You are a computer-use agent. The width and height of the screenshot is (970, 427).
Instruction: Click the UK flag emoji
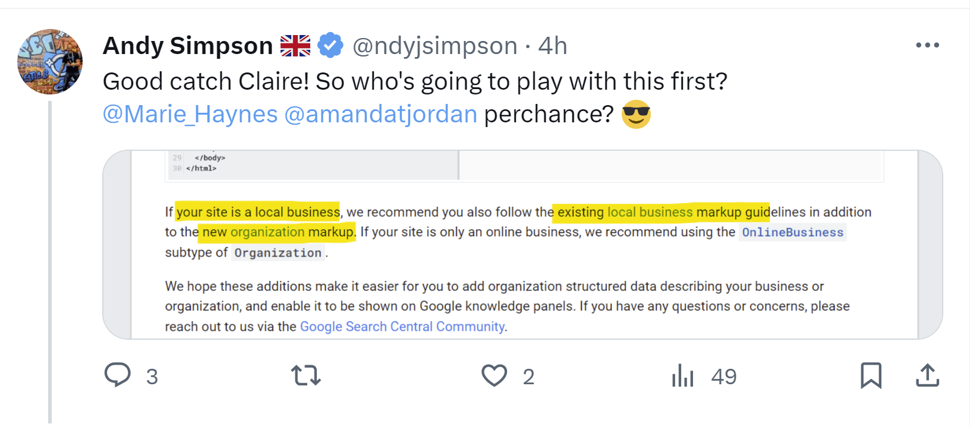click(295, 46)
